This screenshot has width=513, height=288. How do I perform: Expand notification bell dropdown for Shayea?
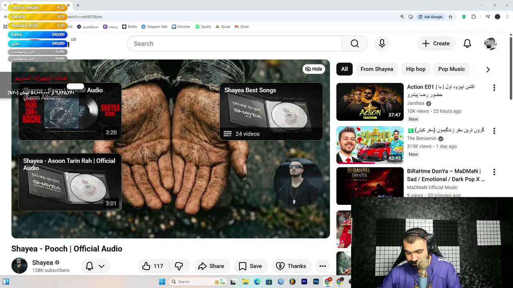point(95,266)
